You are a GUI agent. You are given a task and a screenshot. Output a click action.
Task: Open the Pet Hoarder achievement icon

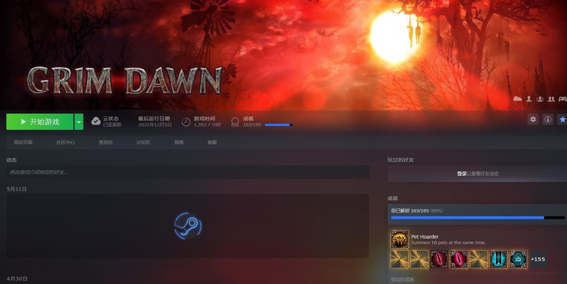coord(400,240)
